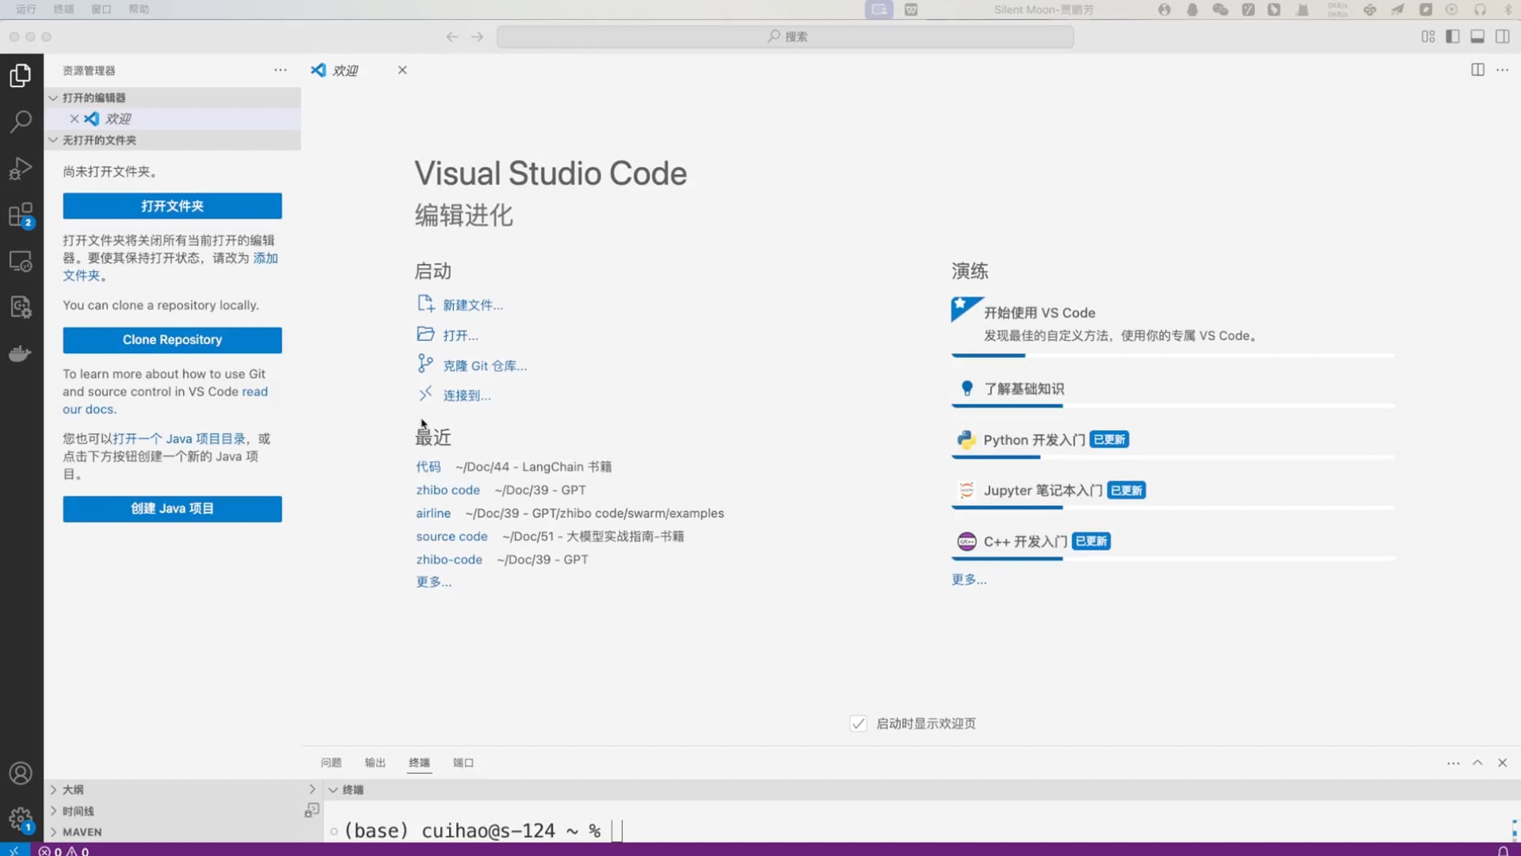This screenshot has height=856, width=1521.
Task: Open the Python 开发入门 walkthrough
Action: (x=1034, y=440)
